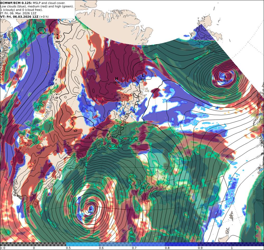The height and width of the screenshot is (250, 264).
Task: Click the L 996 low pressure marker
Action: [58, 39]
